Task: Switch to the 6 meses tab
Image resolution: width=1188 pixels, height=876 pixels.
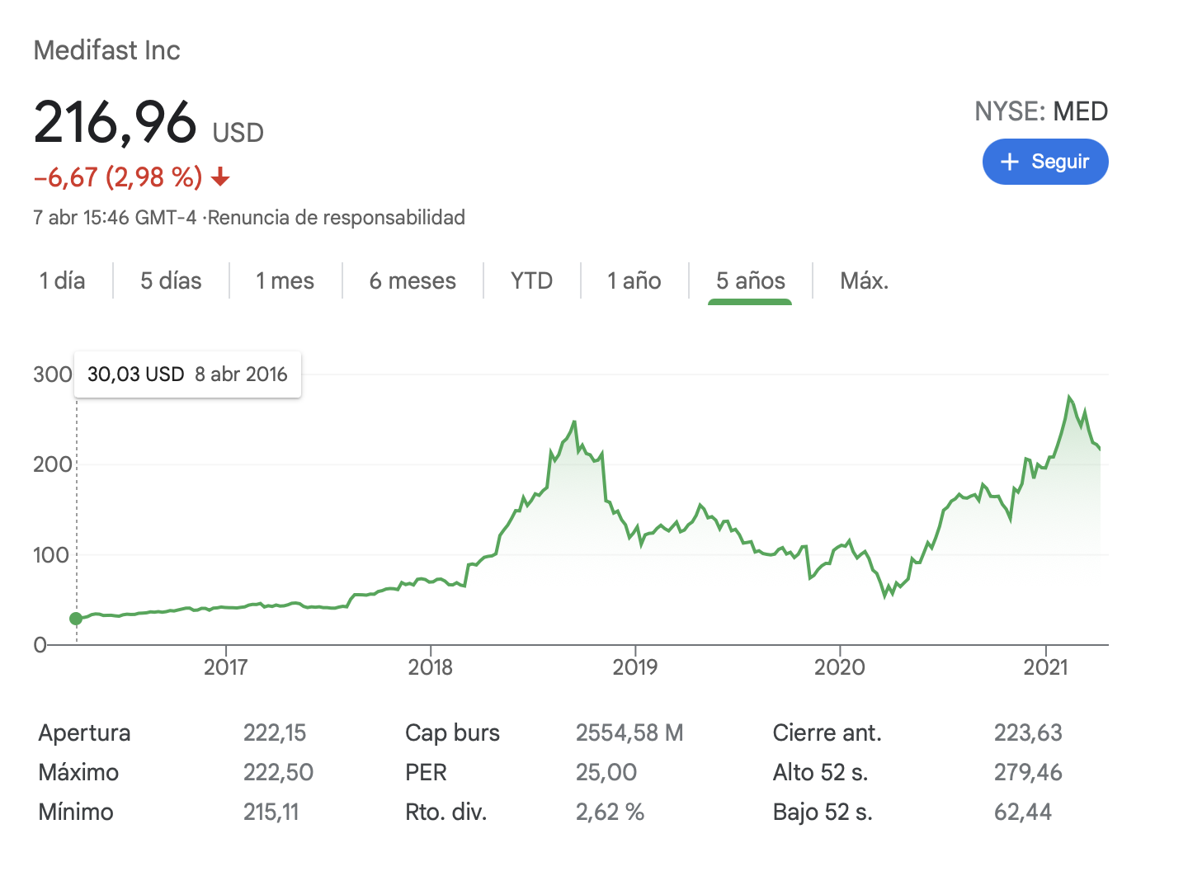Action: click(412, 280)
